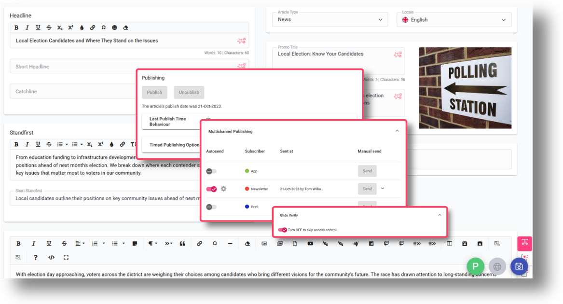The width and height of the screenshot is (563, 304).
Task: Enter fullscreen mode for the body editor
Action: click(x=66, y=257)
